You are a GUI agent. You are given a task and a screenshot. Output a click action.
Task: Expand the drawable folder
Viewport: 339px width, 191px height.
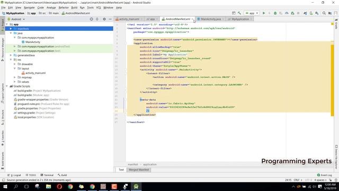(15, 64)
